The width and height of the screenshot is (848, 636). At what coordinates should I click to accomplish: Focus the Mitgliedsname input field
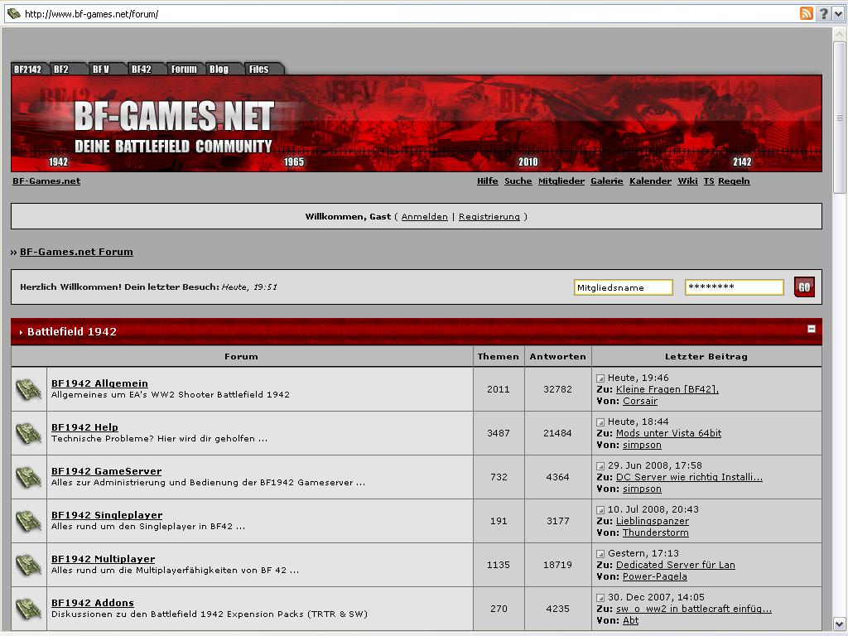(623, 287)
